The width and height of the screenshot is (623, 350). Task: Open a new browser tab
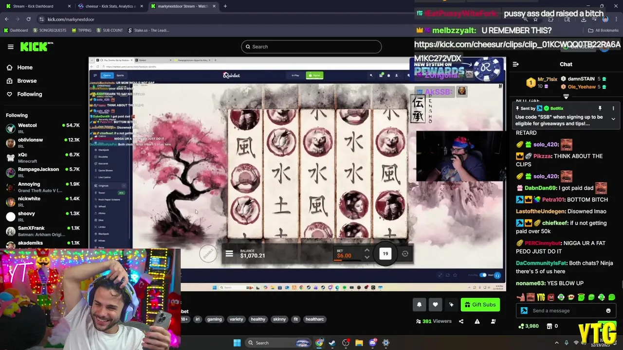[225, 6]
